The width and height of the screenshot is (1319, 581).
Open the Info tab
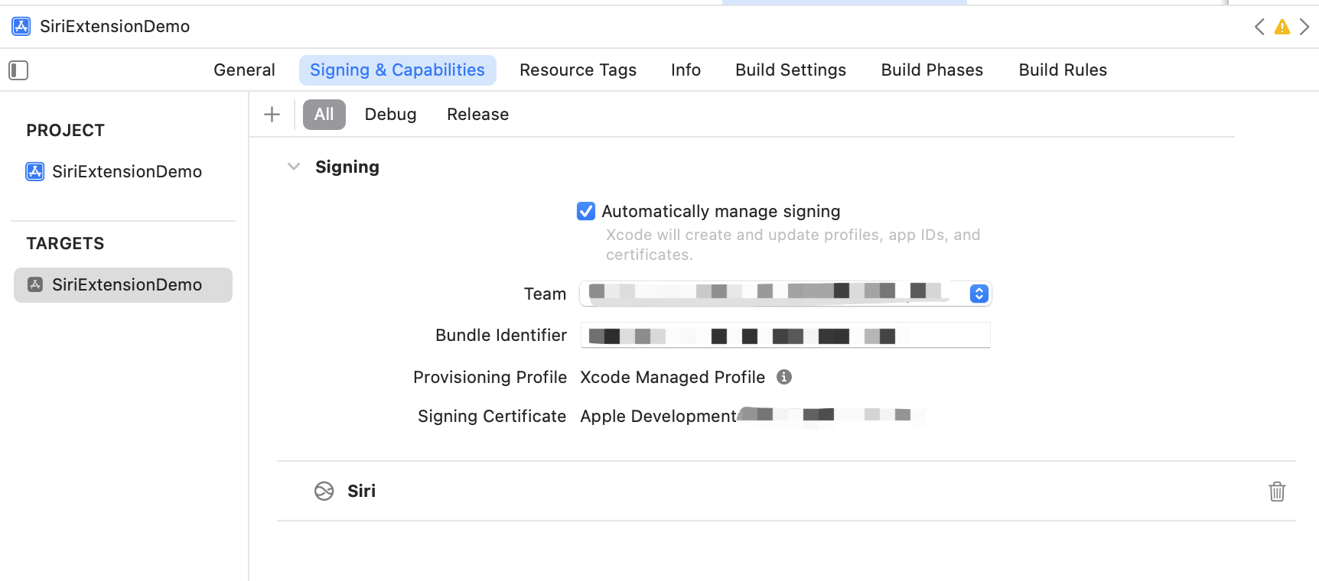(686, 70)
